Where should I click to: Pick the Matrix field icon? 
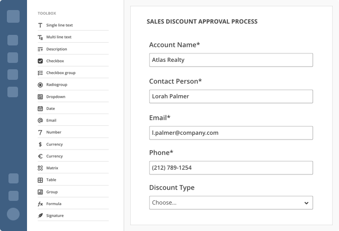[40, 168]
